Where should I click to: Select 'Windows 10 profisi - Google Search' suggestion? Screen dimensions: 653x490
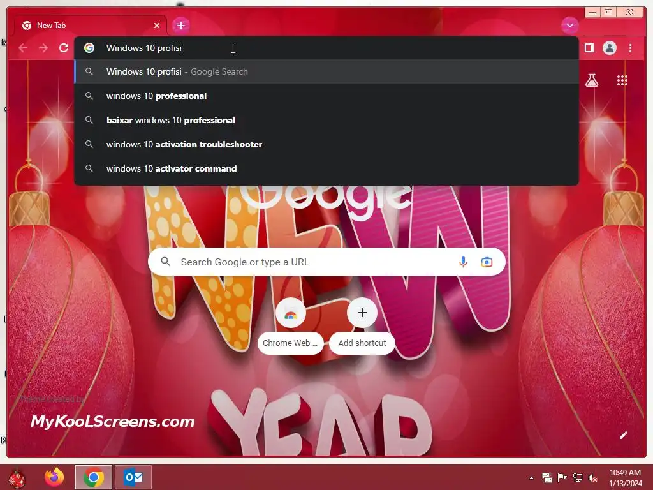point(326,71)
